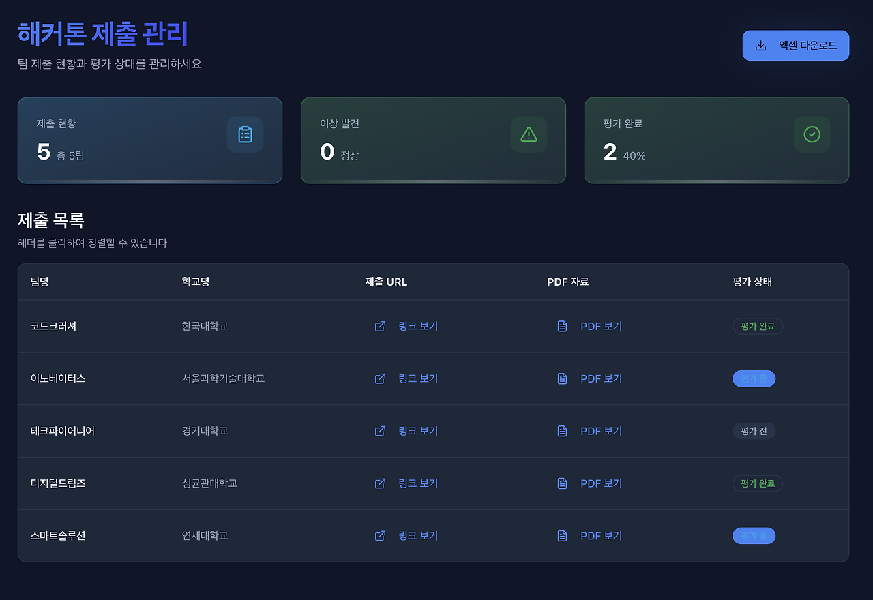Click the external link icon in 테크파이어니어 row
The height and width of the screenshot is (600, 873).
(x=380, y=431)
